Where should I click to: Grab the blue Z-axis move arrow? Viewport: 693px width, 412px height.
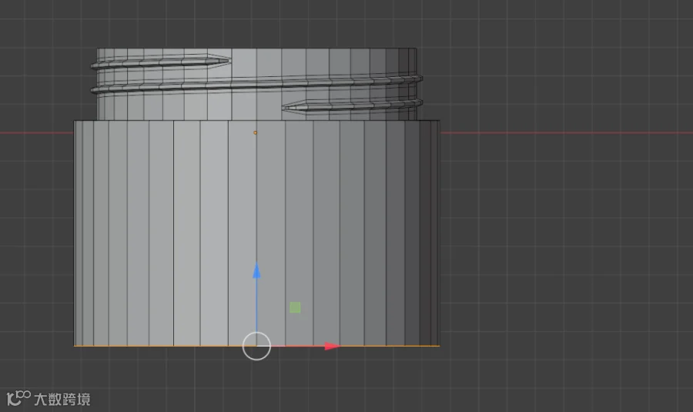click(256, 270)
